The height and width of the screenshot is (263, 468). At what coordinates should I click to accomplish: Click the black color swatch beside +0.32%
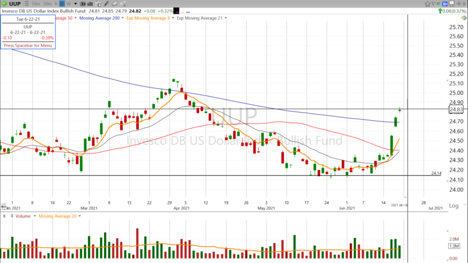click(x=176, y=11)
